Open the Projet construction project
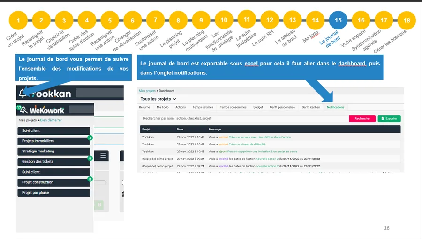 tap(54, 182)
